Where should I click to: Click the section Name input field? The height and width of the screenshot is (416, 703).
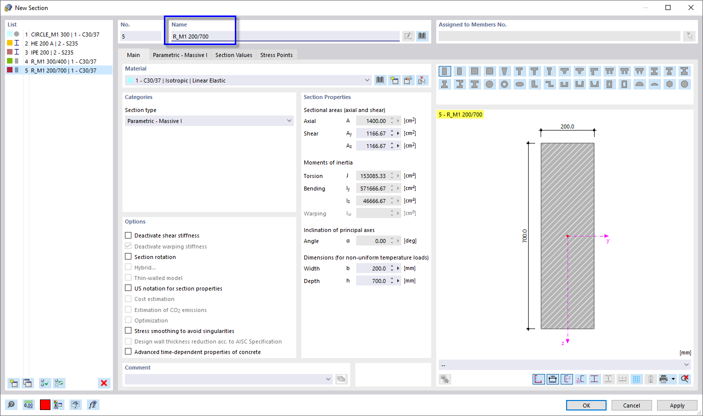(x=285, y=36)
